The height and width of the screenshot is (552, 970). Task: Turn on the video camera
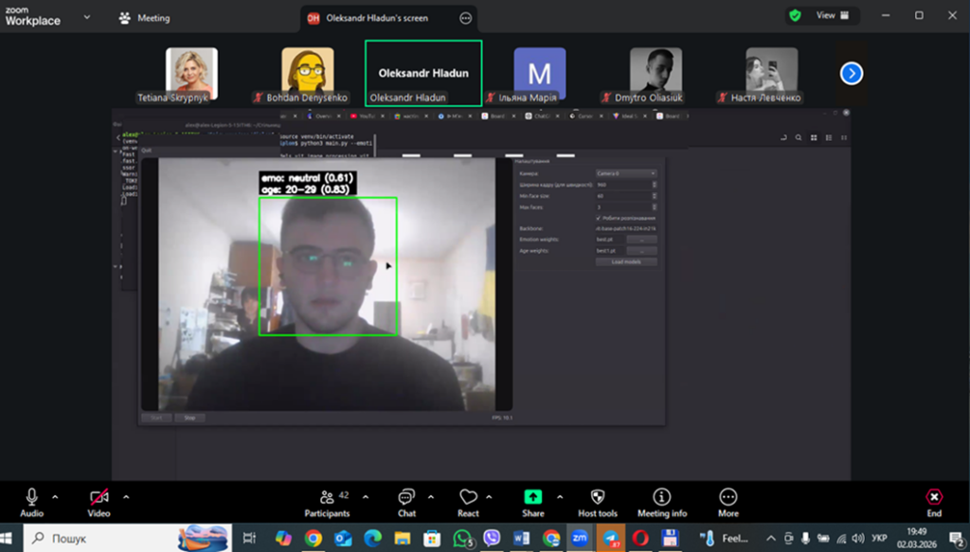[99, 497]
